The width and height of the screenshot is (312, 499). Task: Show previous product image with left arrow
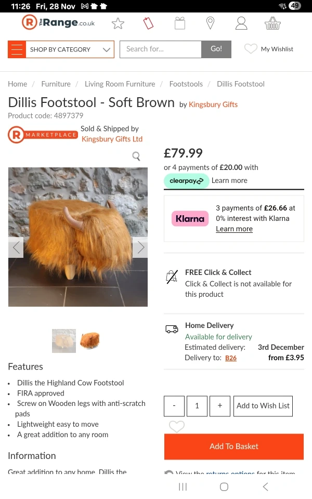(16, 247)
